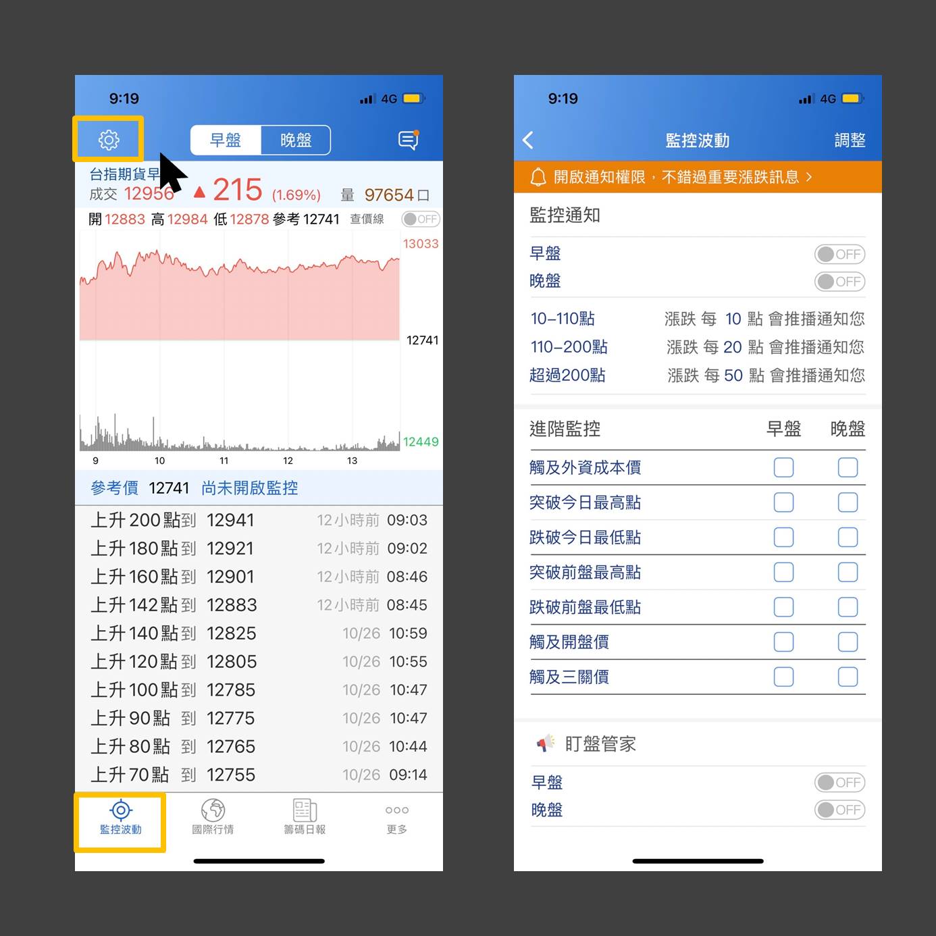Check 觸及外資成本價 晚盤 box

[848, 467]
